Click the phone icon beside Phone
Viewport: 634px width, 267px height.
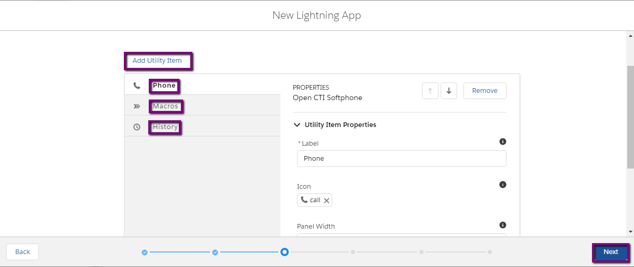137,86
